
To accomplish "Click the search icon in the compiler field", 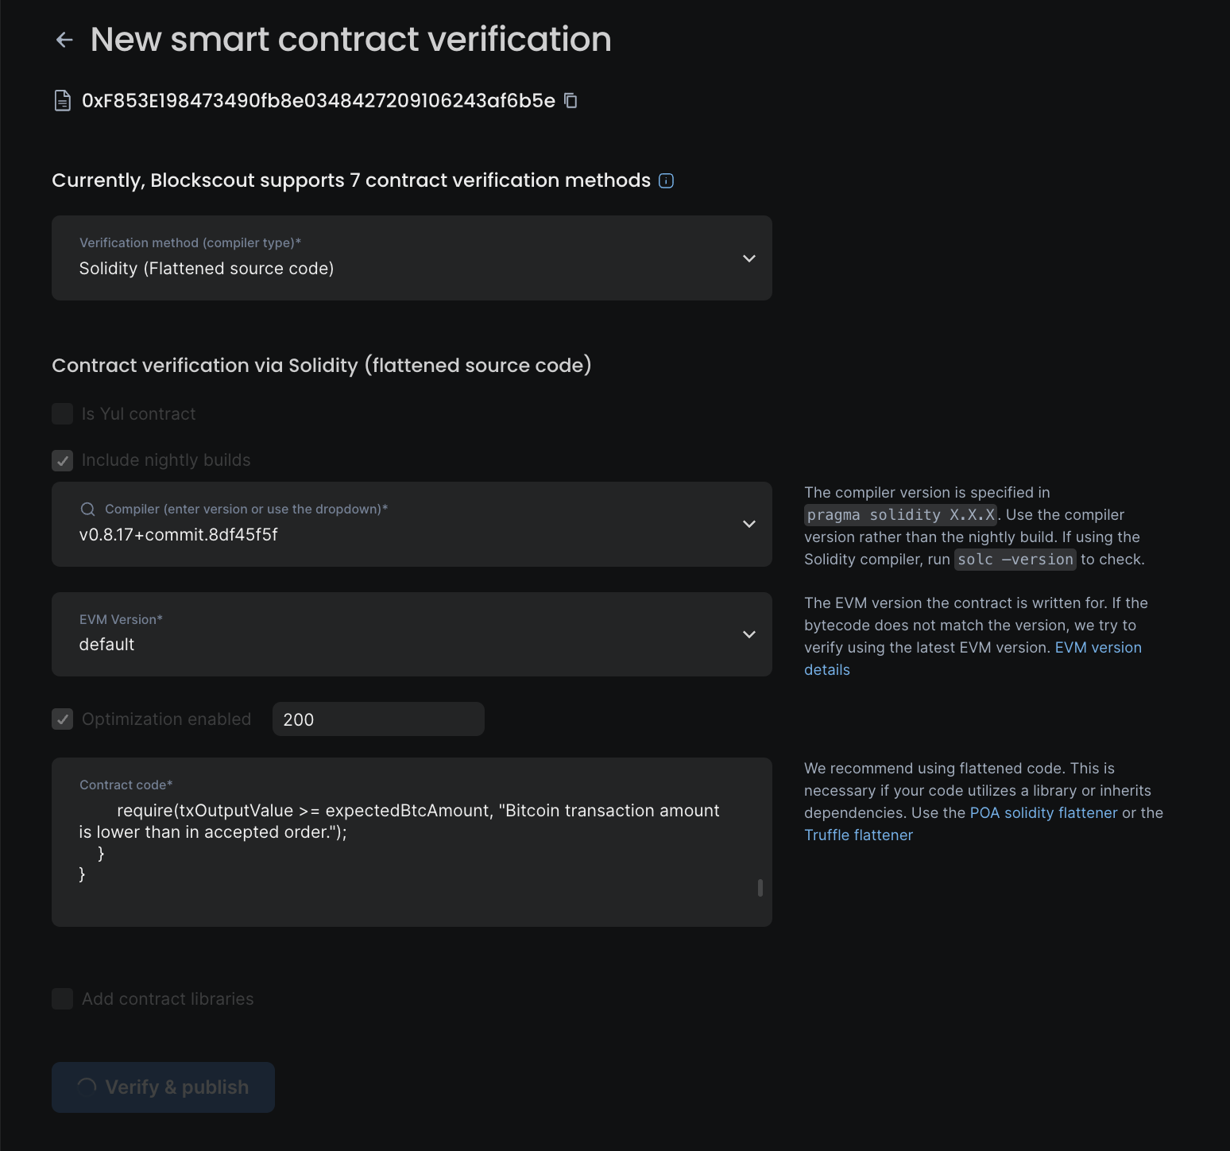I will [87, 508].
